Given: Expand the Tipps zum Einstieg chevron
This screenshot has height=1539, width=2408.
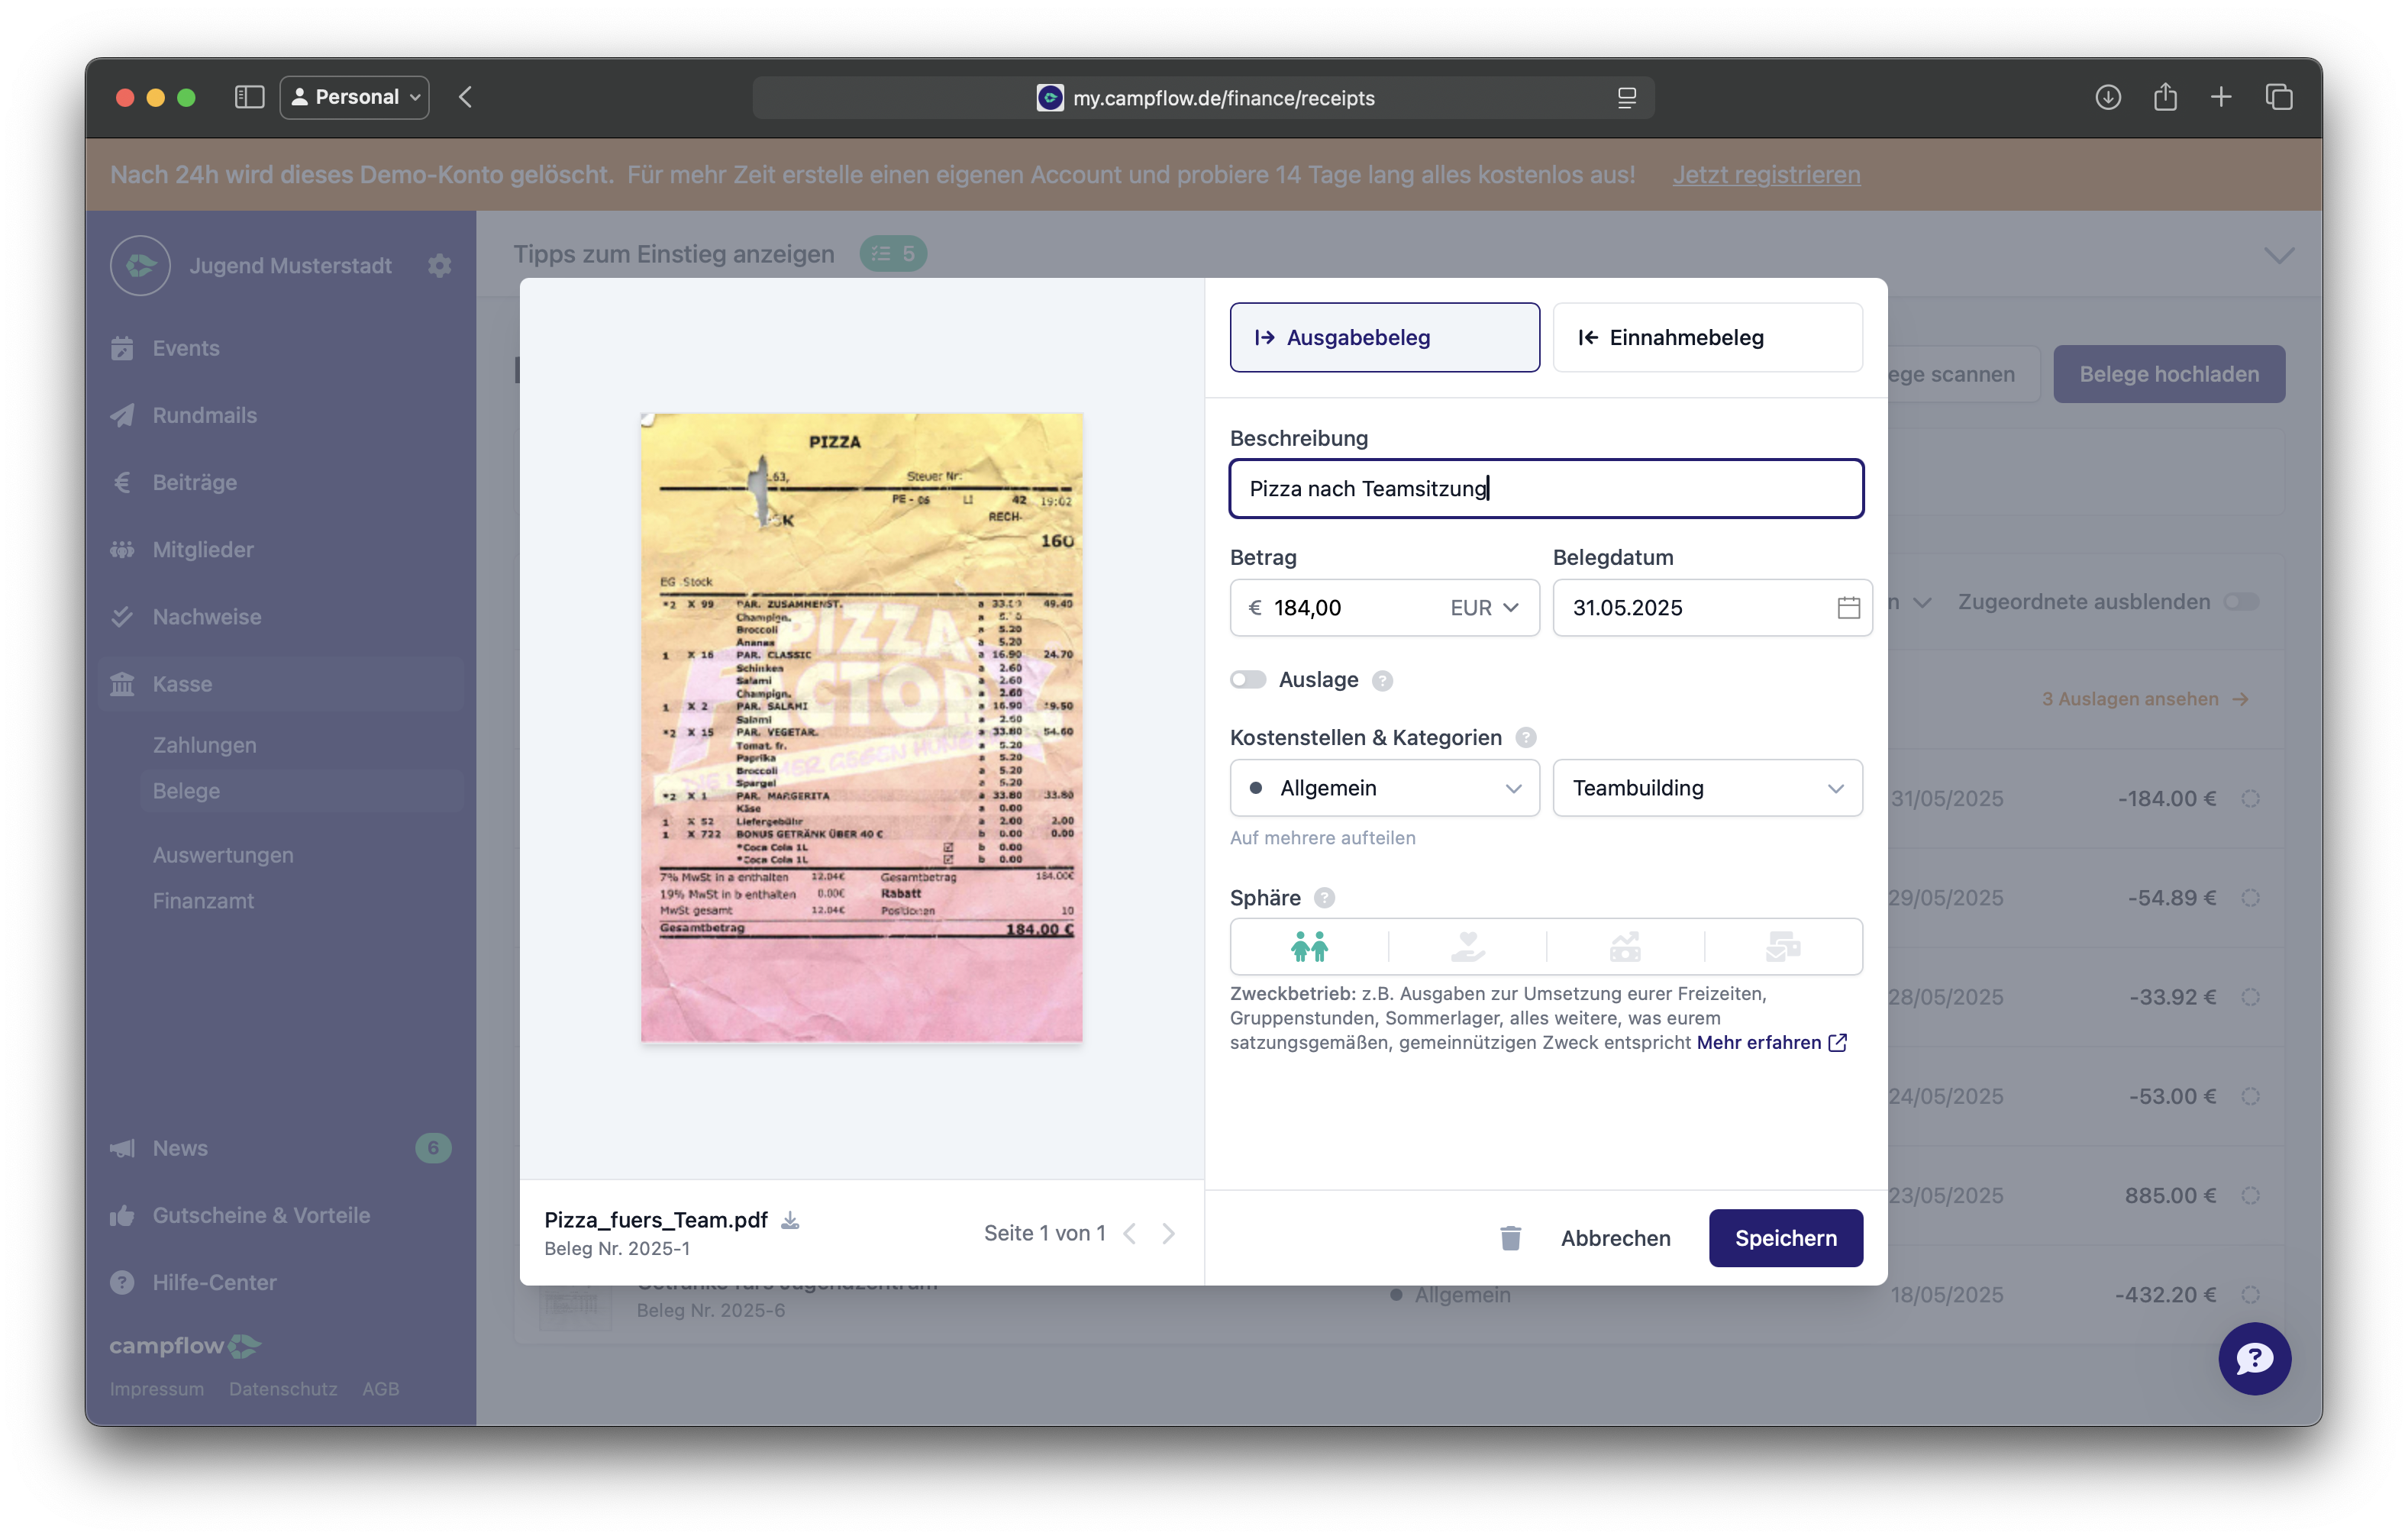Looking at the screenshot, I should (2279, 255).
